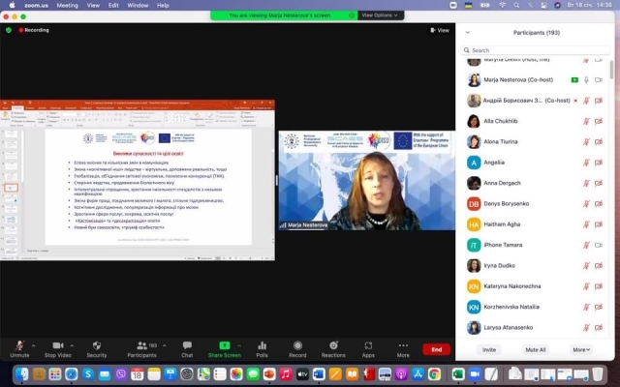Screen dimensions: 620x387
Task: Open Excel from the Dock
Action: coord(458,373)
